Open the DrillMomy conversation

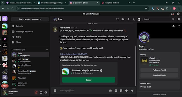point(30,84)
